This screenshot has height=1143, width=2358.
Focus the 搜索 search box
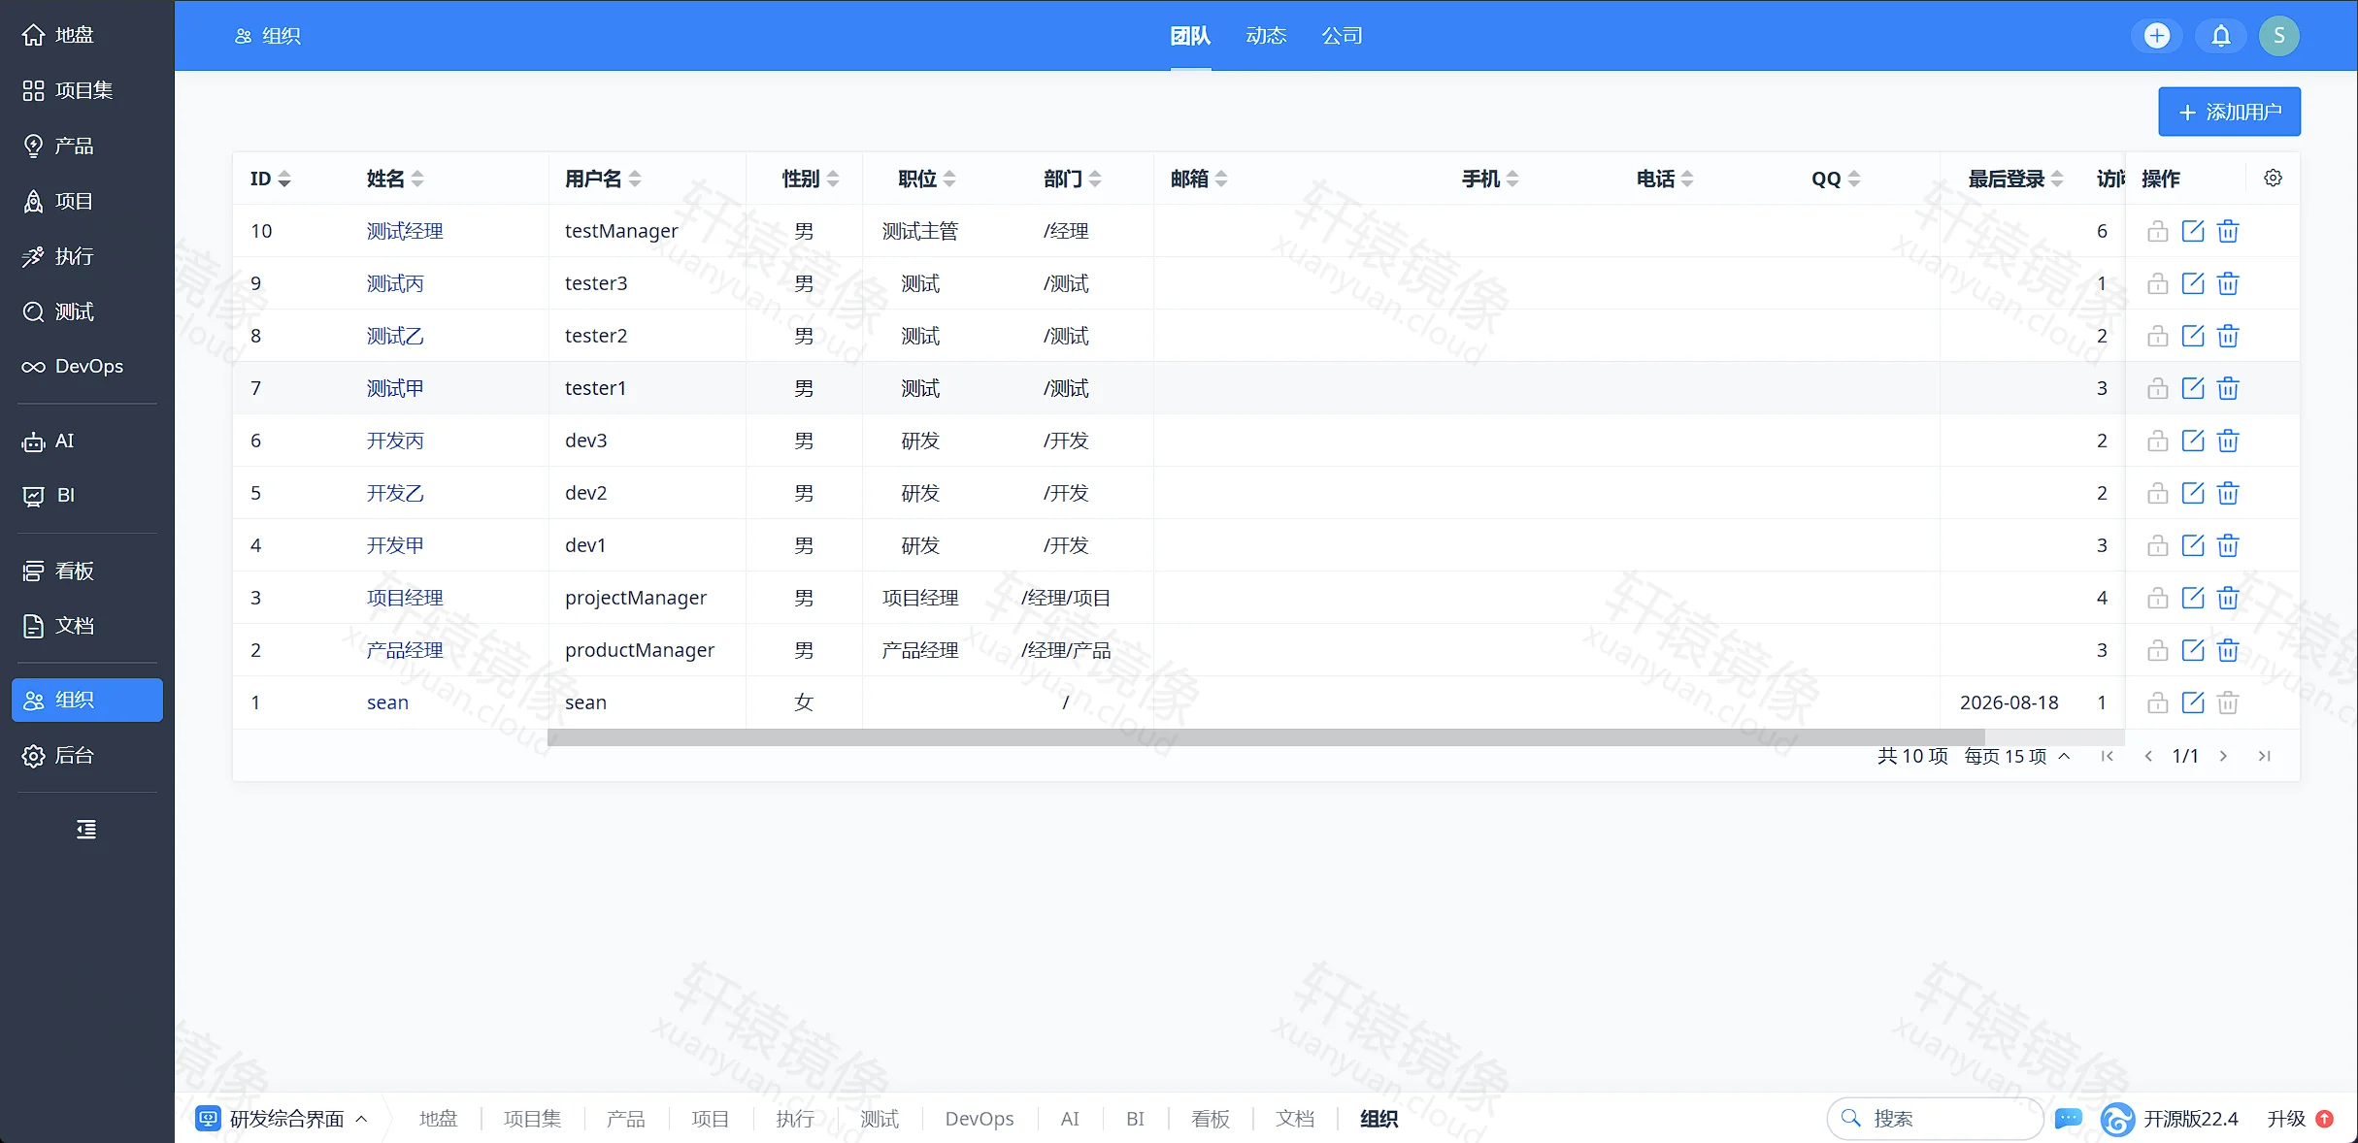pyautogui.click(x=1935, y=1119)
